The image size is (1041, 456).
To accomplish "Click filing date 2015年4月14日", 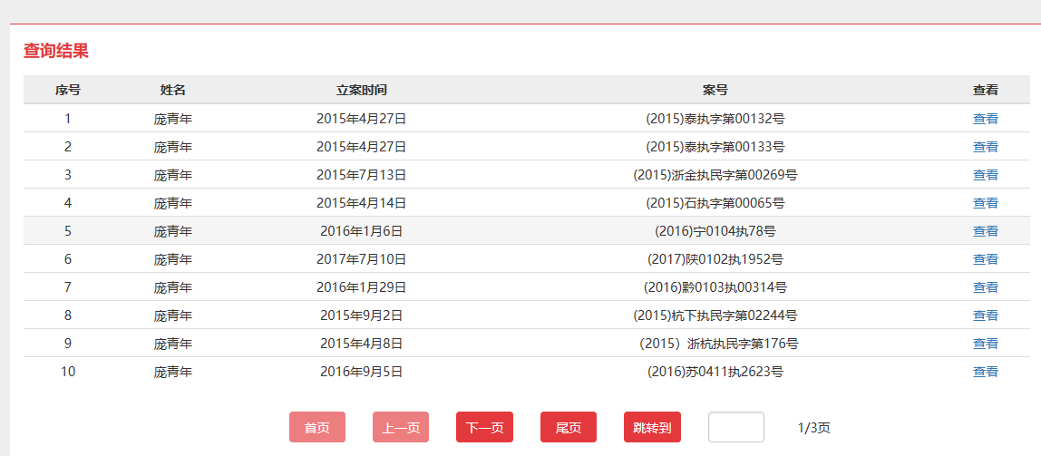I will pos(361,203).
